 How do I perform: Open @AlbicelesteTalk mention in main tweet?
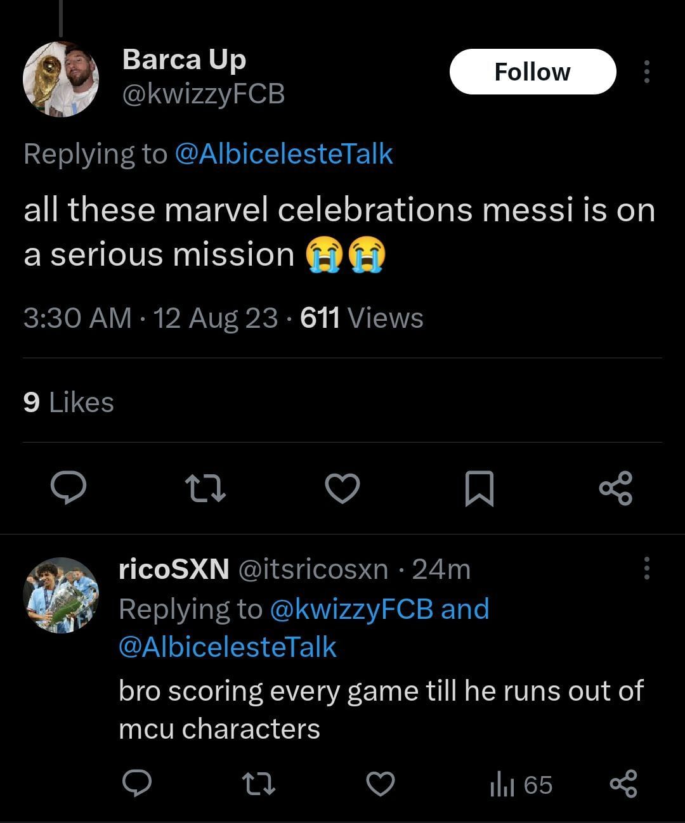coord(283,154)
